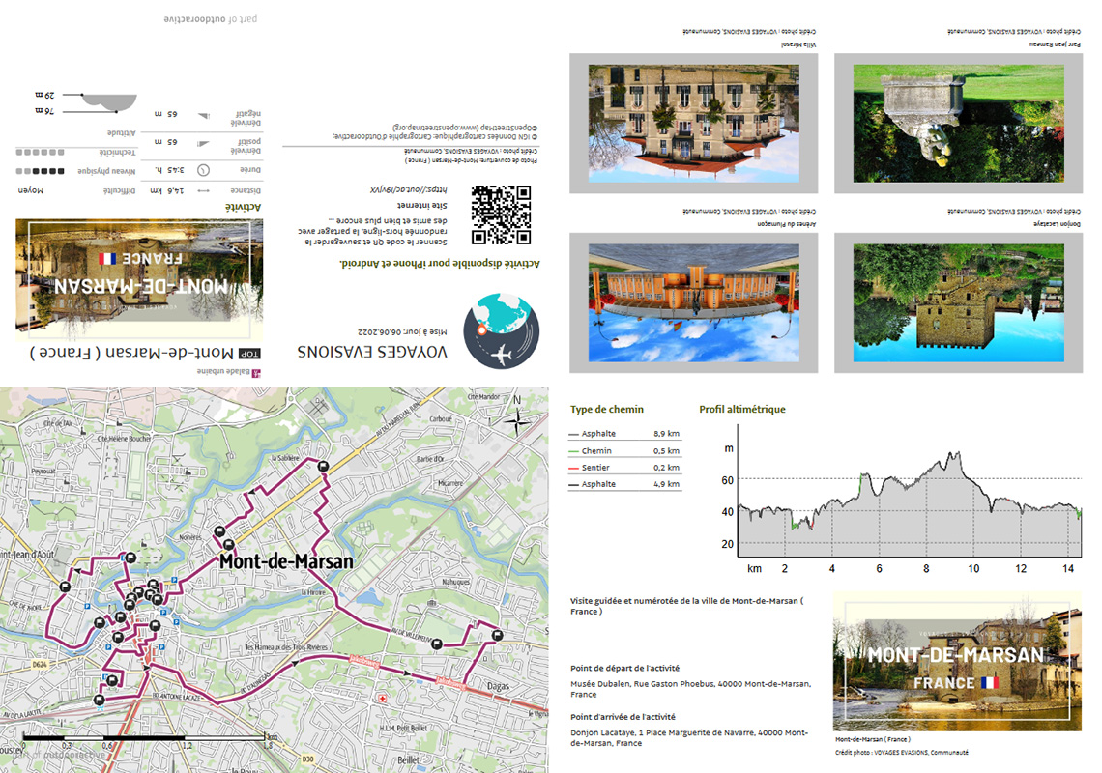Click the grey line swatch for Asphalte 8,9 km
Image resolution: width=1102 pixels, height=773 pixels.
(x=573, y=434)
